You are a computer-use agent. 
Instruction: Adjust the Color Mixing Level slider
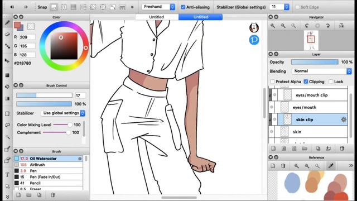pyautogui.click(x=62, y=125)
